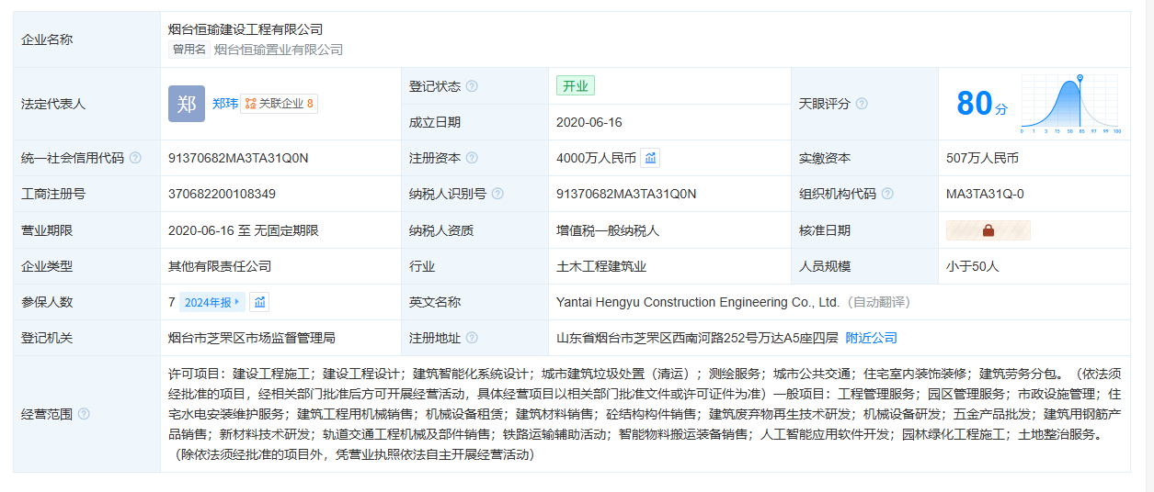Viewport: 1154px width, 492px height.
Task: Open the help tip for 注册资本
Action: [x=472, y=158]
